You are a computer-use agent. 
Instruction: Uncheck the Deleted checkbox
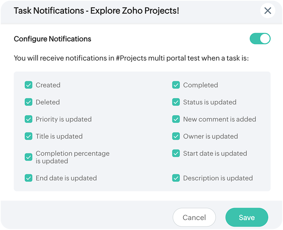coord(28,102)
